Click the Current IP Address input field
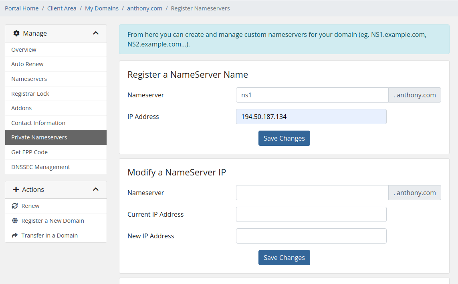The height and width of the screenshot is (284, 458). pos(311,214)
